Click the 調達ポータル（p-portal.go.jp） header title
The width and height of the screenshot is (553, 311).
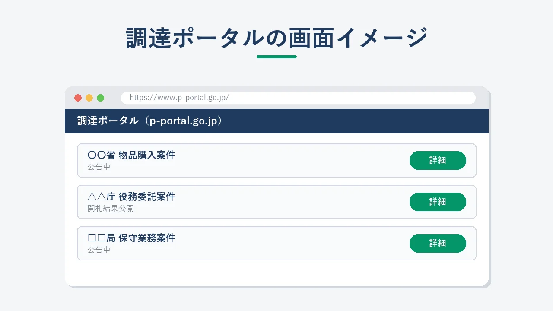click(x=149, y=121)
